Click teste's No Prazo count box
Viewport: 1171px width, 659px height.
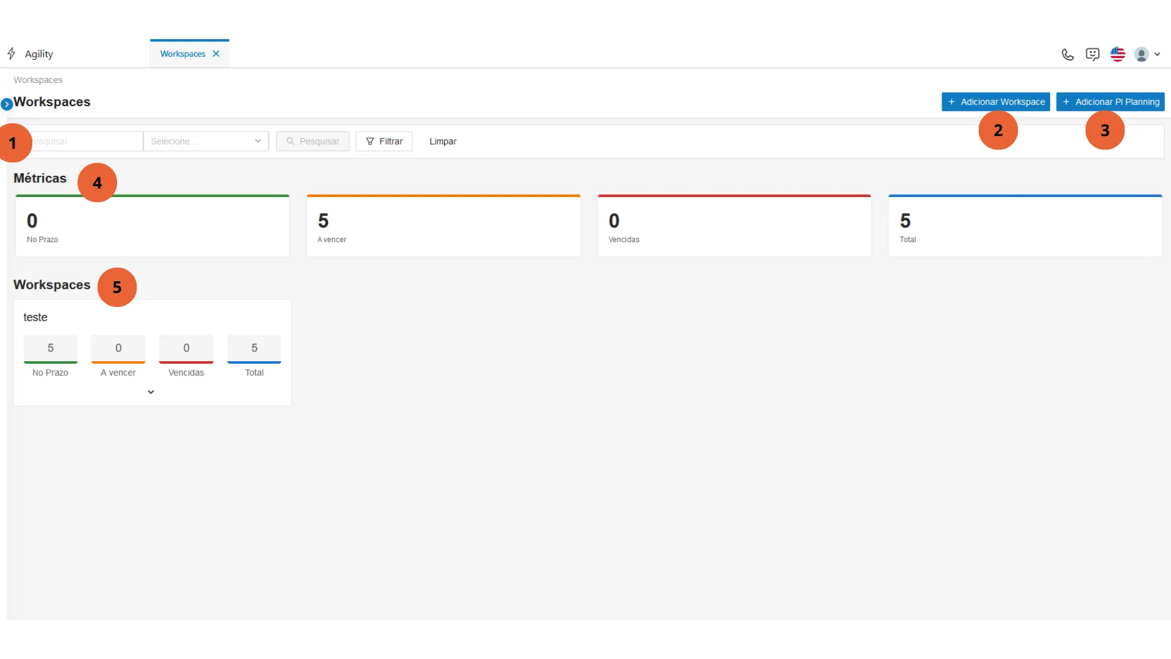click(x=51, y=348)
